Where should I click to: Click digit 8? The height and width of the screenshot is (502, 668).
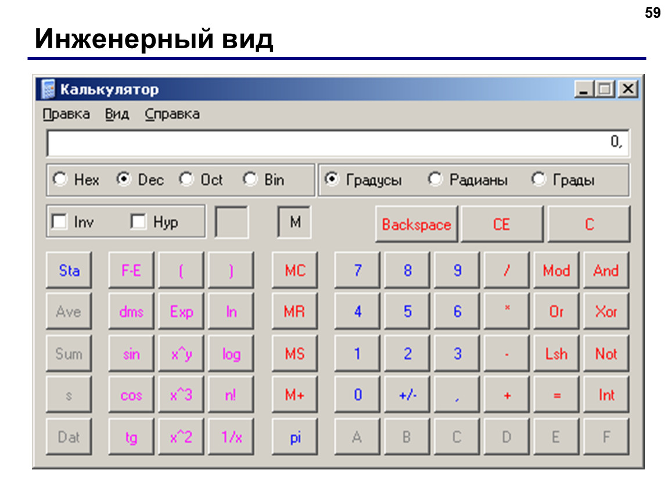click(x=407, y=270)
